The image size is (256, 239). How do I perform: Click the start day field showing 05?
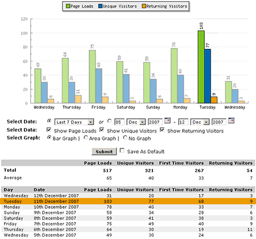[x=119, y=122]
